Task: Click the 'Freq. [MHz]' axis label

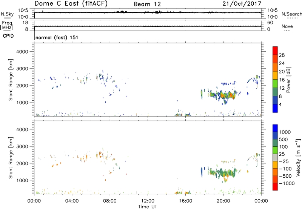Action: pyautogui.click(x=7, y=26)
